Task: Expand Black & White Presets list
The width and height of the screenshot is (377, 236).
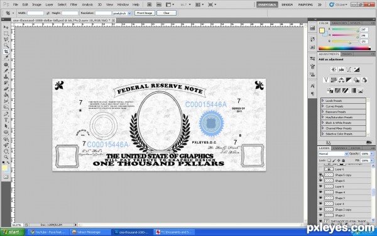Action: pyautogui.click(x=323, y=123)
